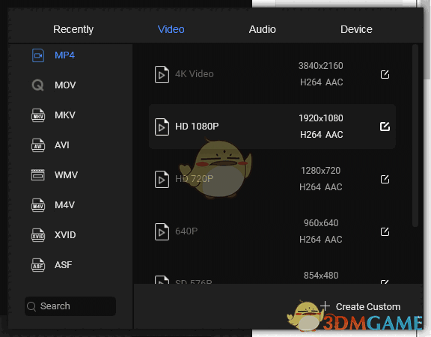This screenshot has width=431, height=337.
Task: Click the 960x640 resolution text
Action: pos(321,223)
